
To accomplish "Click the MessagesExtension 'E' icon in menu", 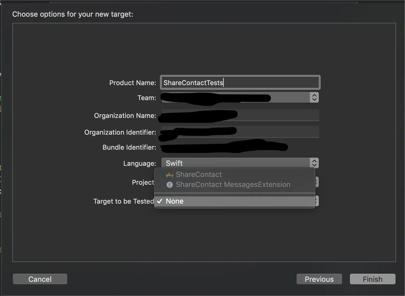I will pos(170,185).
